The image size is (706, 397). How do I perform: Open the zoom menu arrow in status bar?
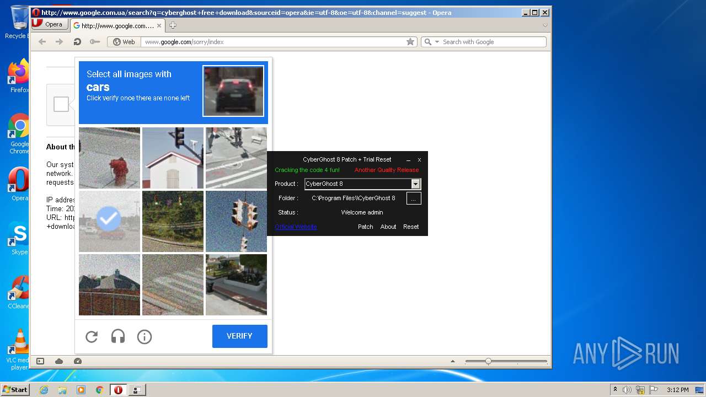pos(453,361)
